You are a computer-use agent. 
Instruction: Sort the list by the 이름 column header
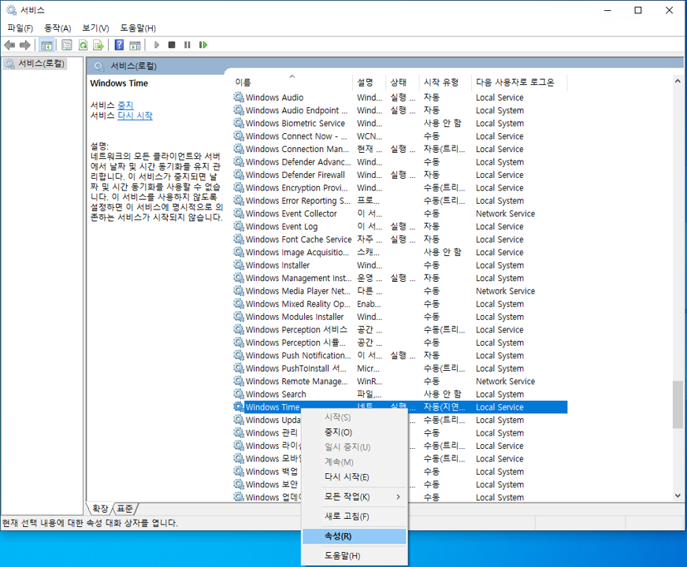[x=243, y=83]
